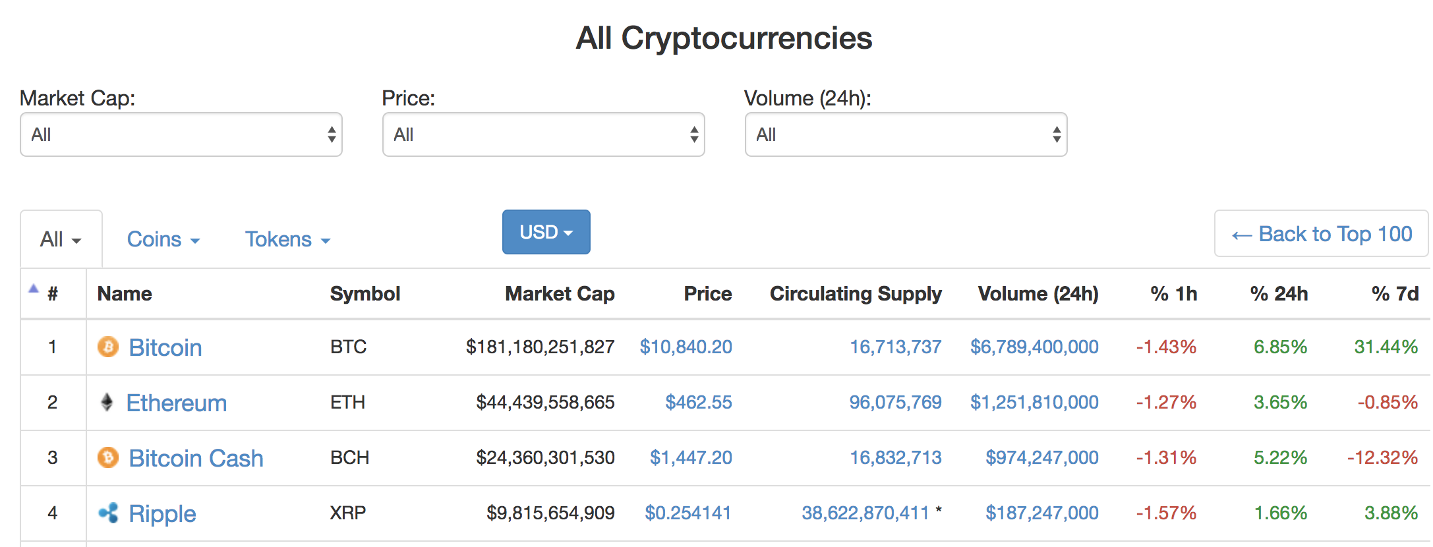Click the Bitcoin Cash logo icon

(x=108, y=457)
